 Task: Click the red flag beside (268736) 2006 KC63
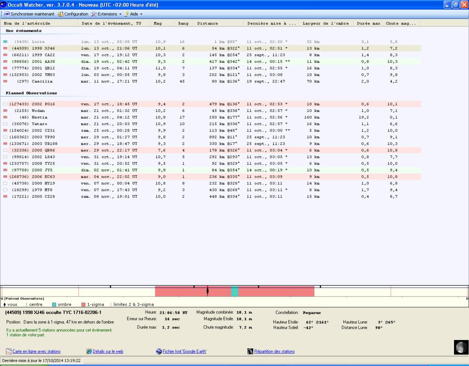click(6, 177)
